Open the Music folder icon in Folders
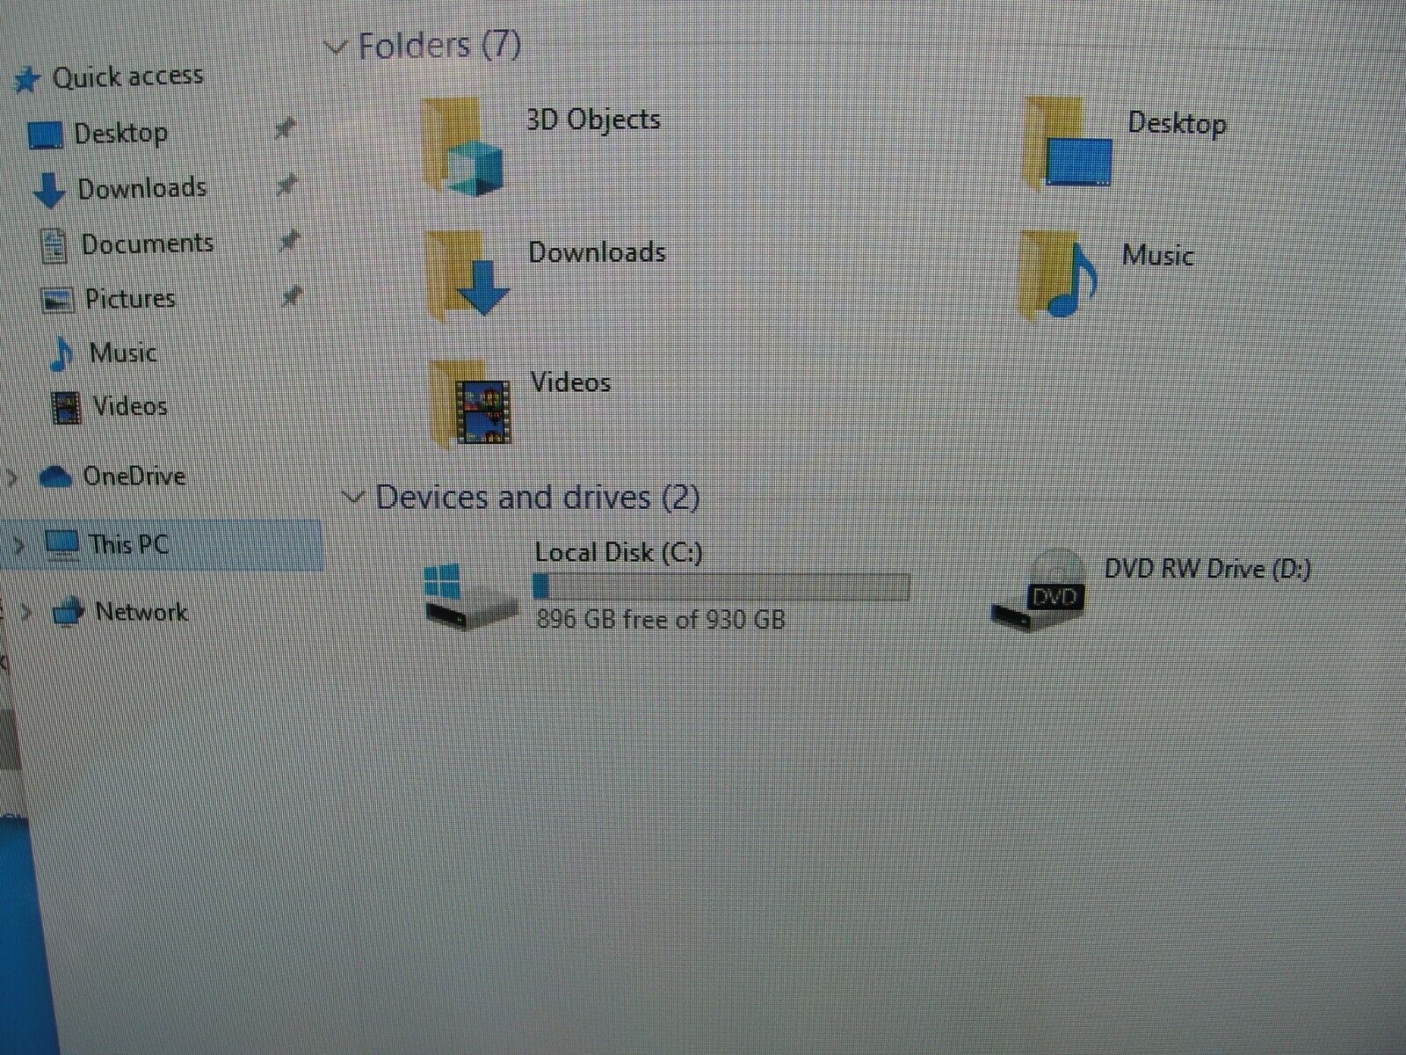 (1059, 277)
